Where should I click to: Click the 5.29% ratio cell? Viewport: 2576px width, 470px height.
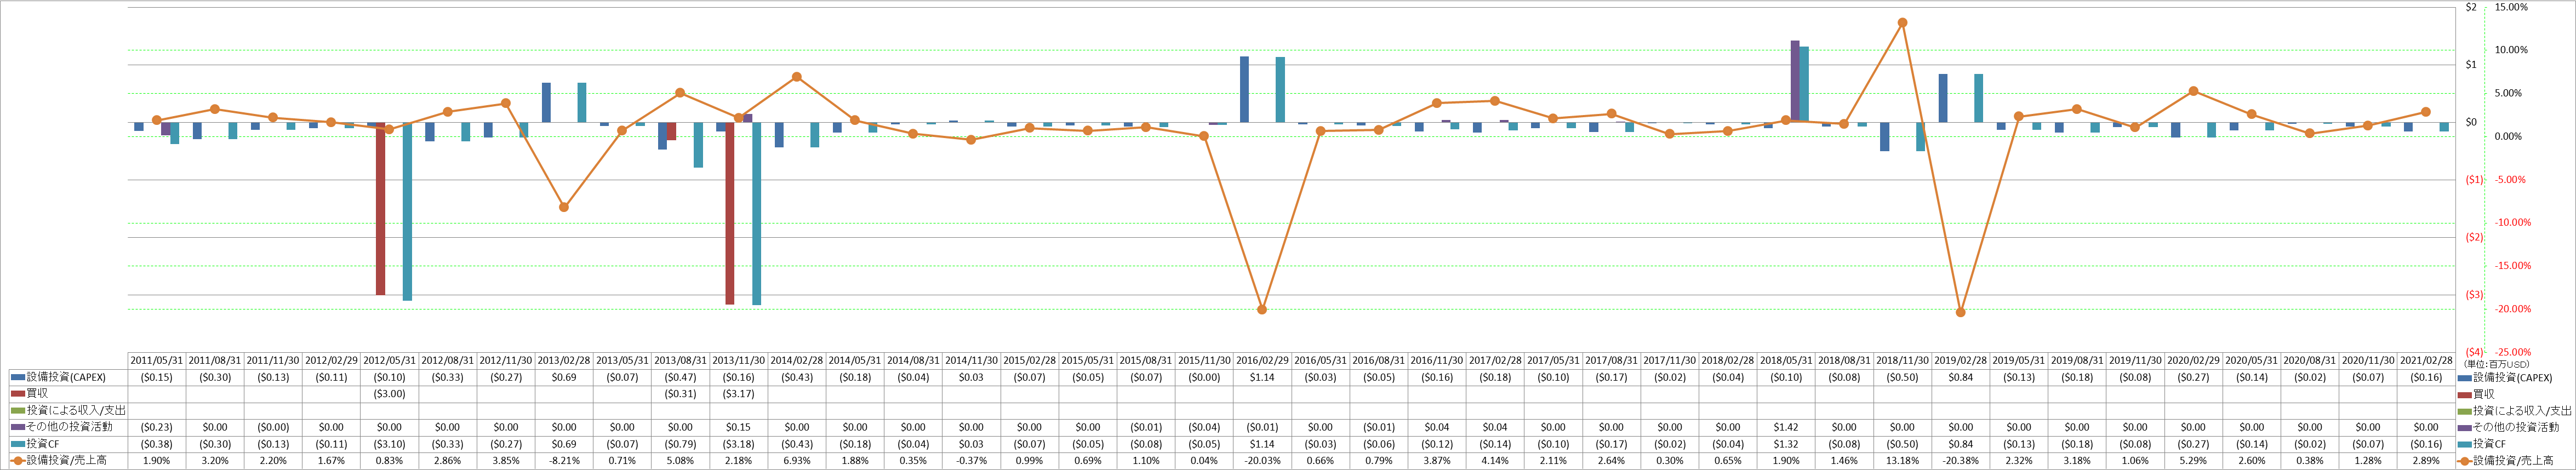click(x=2193, y=461)
